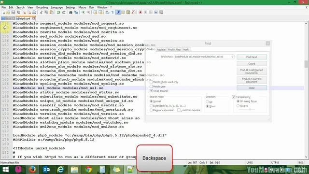Open the Language menu
Viewport: 309px width, 174px height.
point(57,7)
